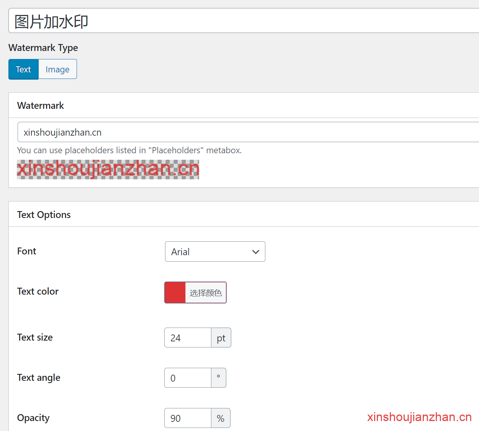Click the % unit suffix
This screenshot has height=431, width=479.
pos(221,418)
